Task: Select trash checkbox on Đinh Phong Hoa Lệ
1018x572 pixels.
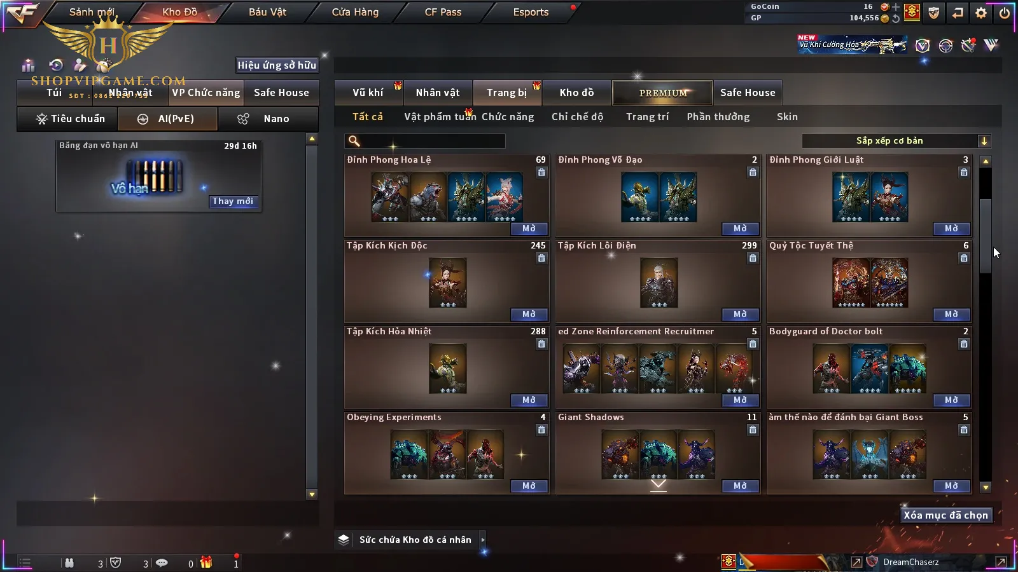Action: pos(541,172)
